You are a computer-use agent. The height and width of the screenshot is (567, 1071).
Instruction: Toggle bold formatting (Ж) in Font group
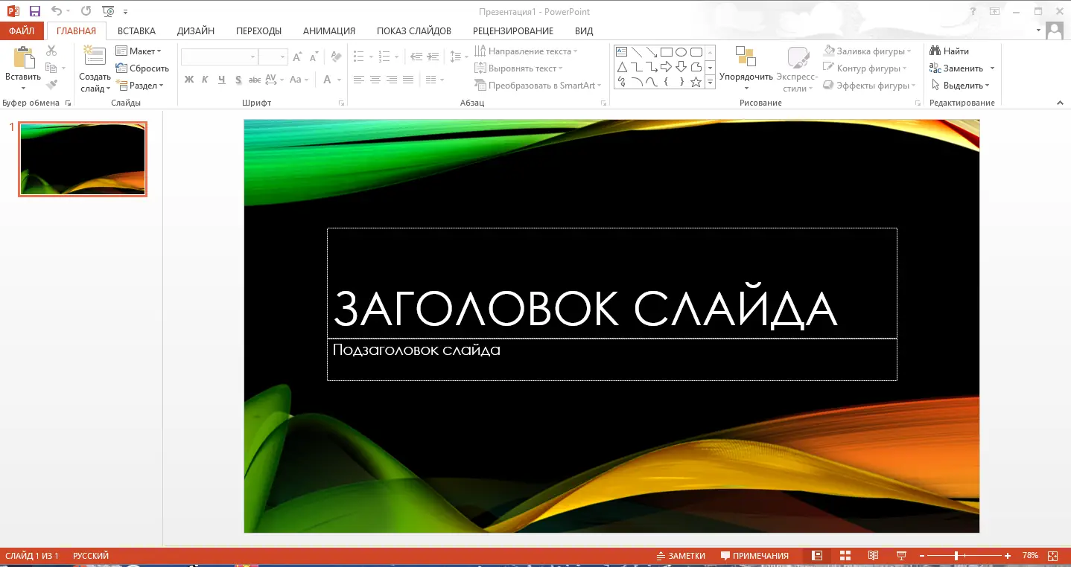(188, 79)
